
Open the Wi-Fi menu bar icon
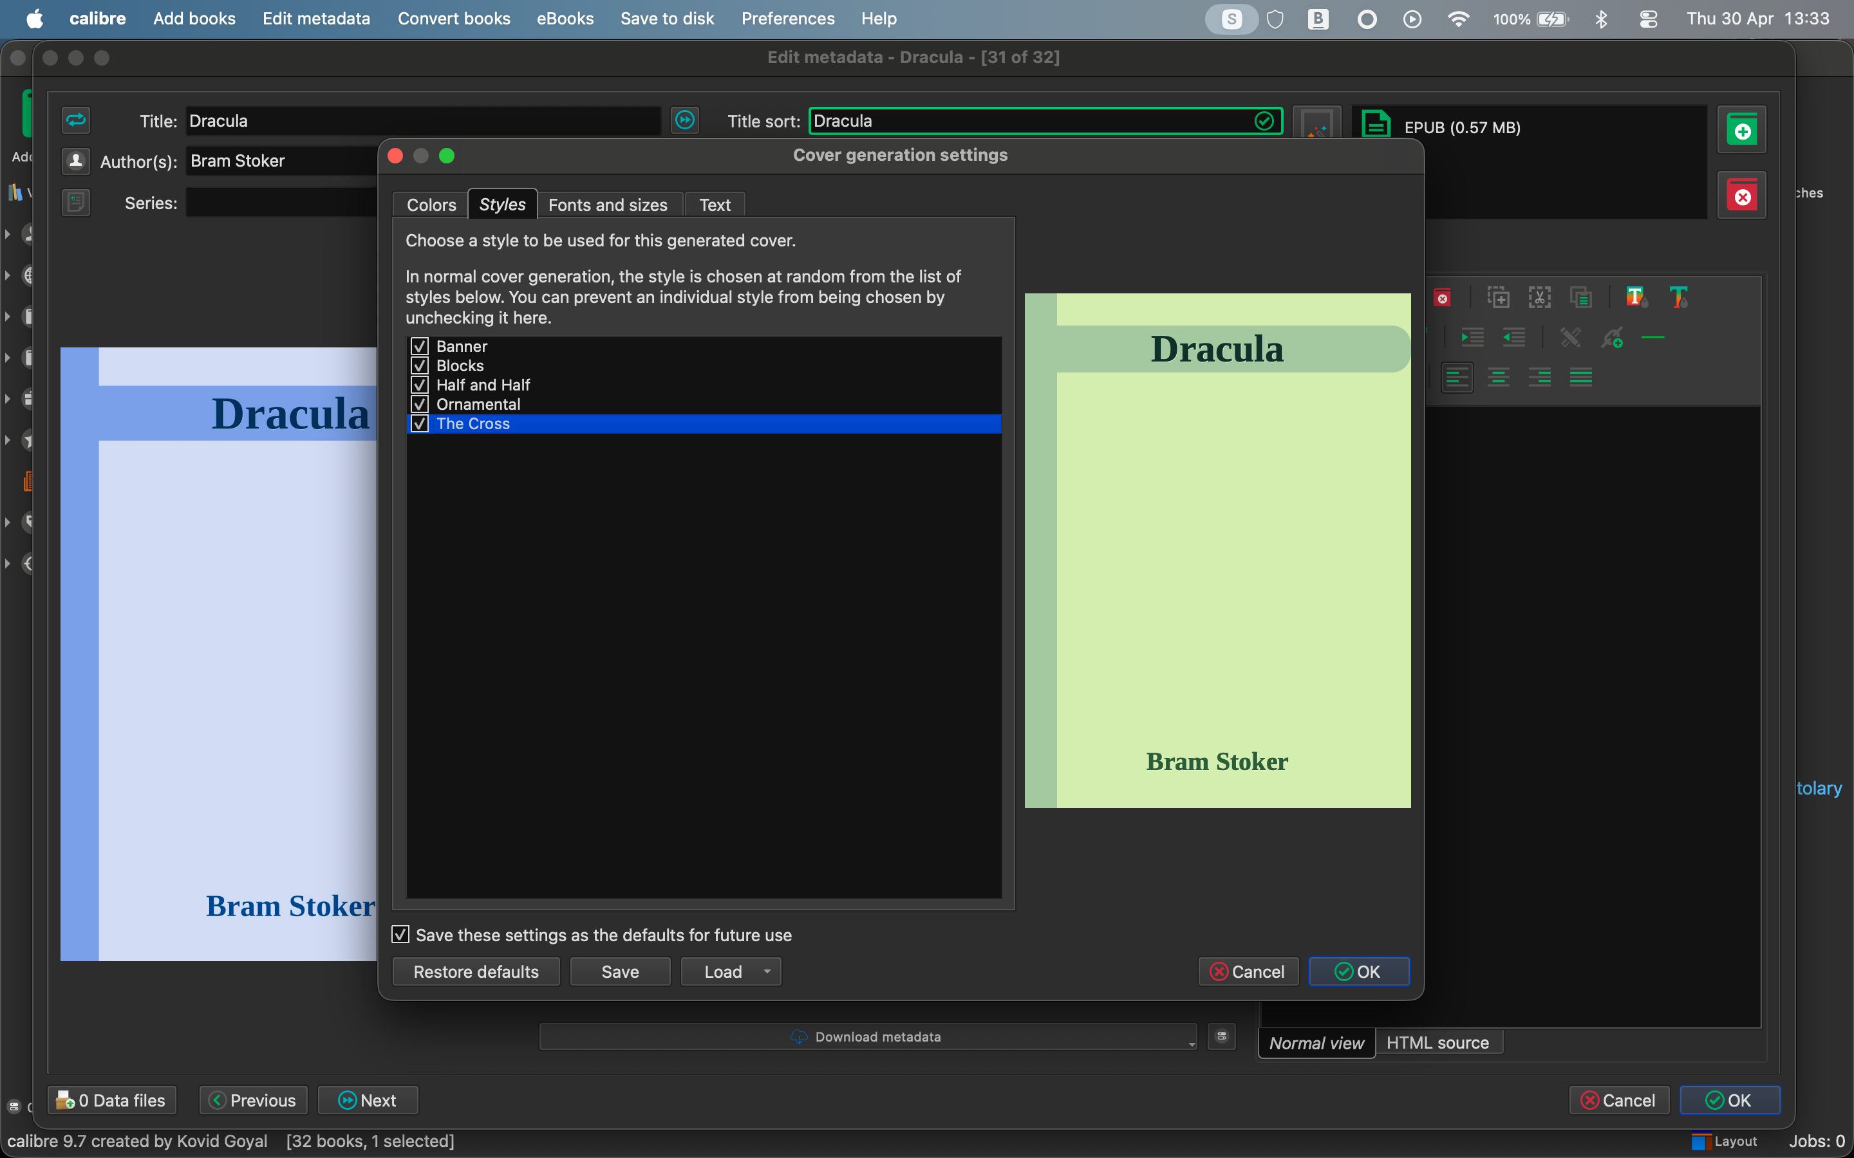(x=1459, y=19)
